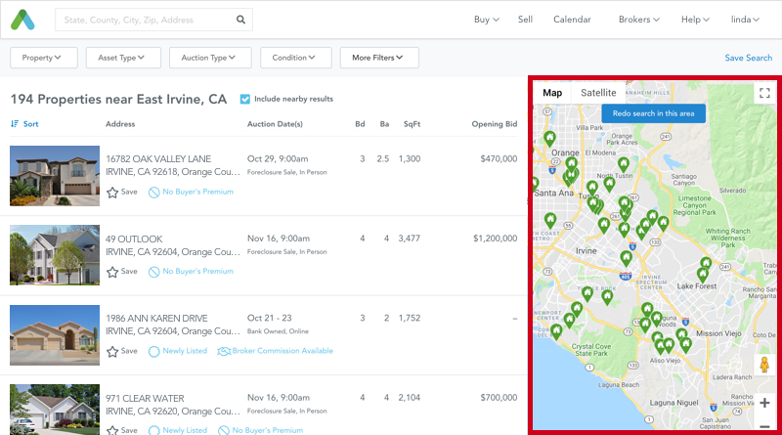Click the $1,200,000 opening bid
Image resolution: width=782 pixels, height=435 pixels.
[496, 238]
